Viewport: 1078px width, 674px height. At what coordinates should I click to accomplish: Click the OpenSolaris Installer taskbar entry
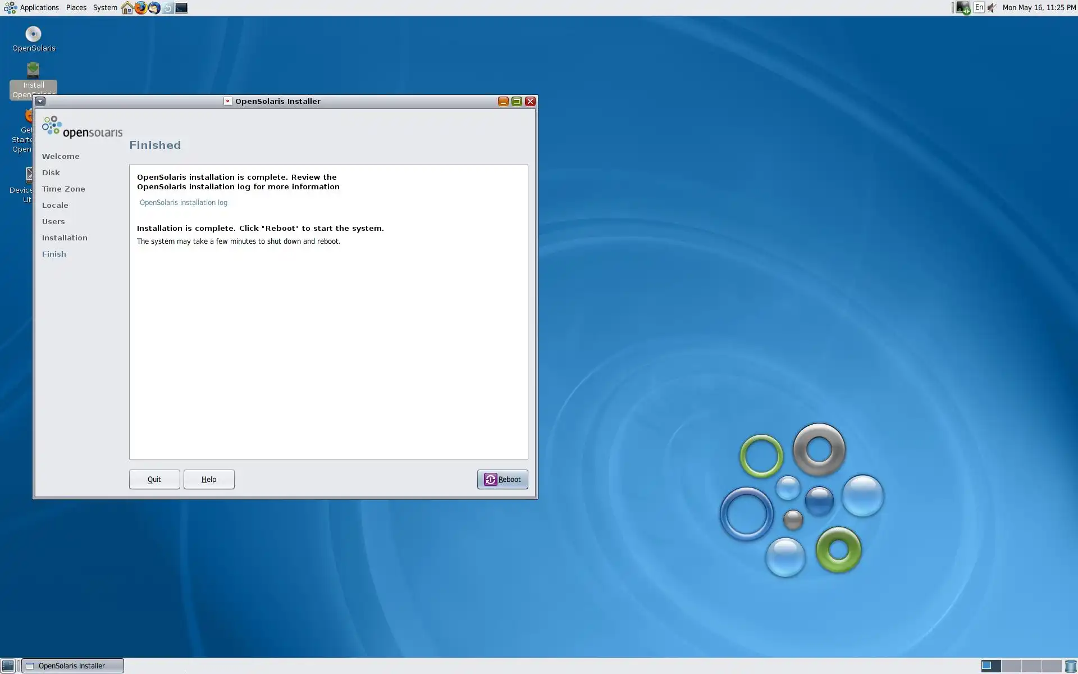(72, 666)
